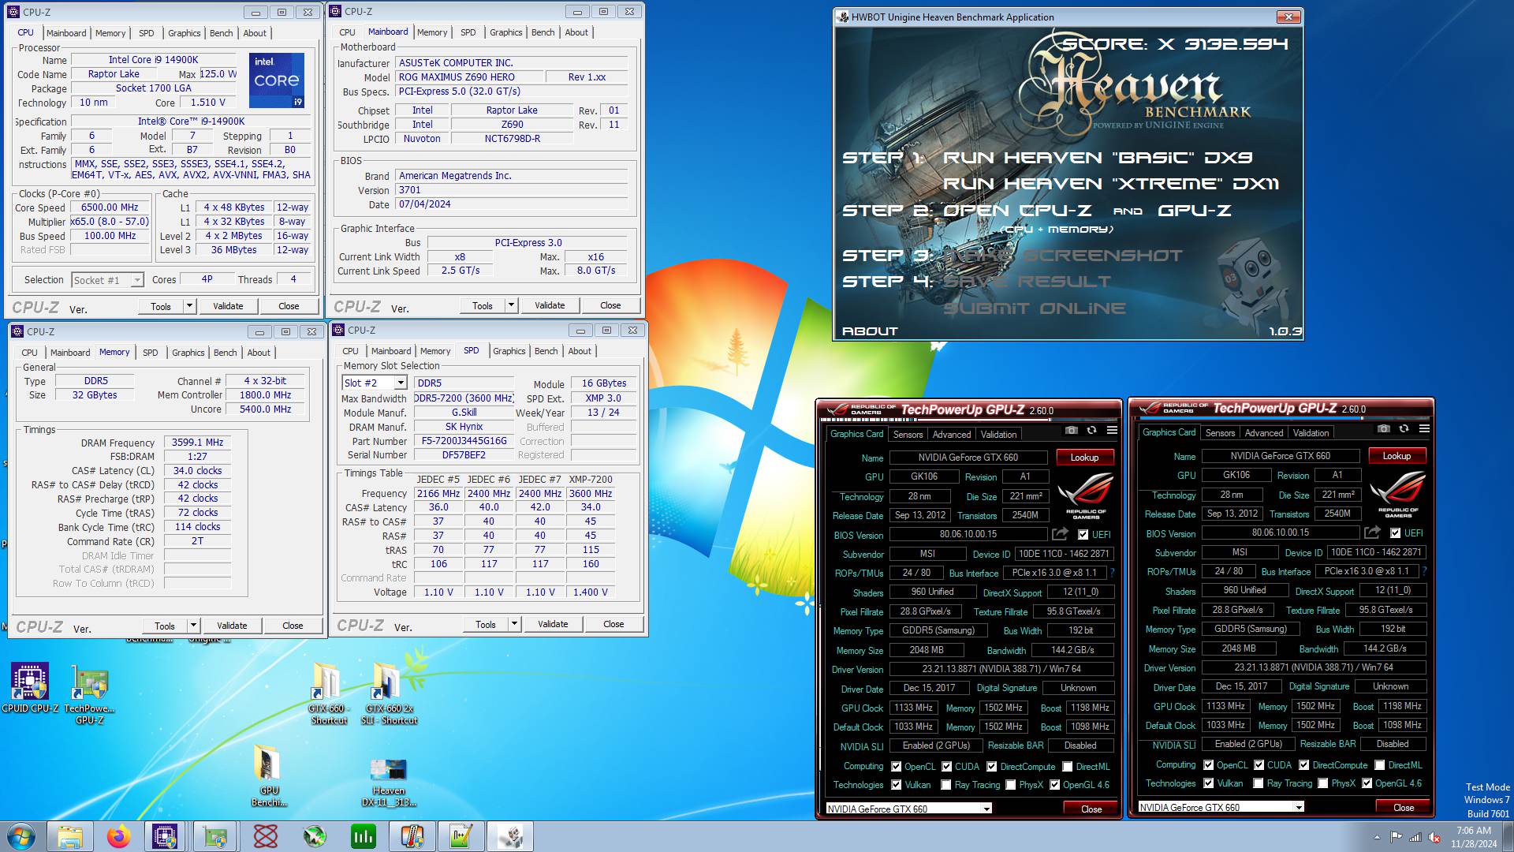
Task: Toggle CUDA checkbox in left GPU-Z
Action: [947, 767]
